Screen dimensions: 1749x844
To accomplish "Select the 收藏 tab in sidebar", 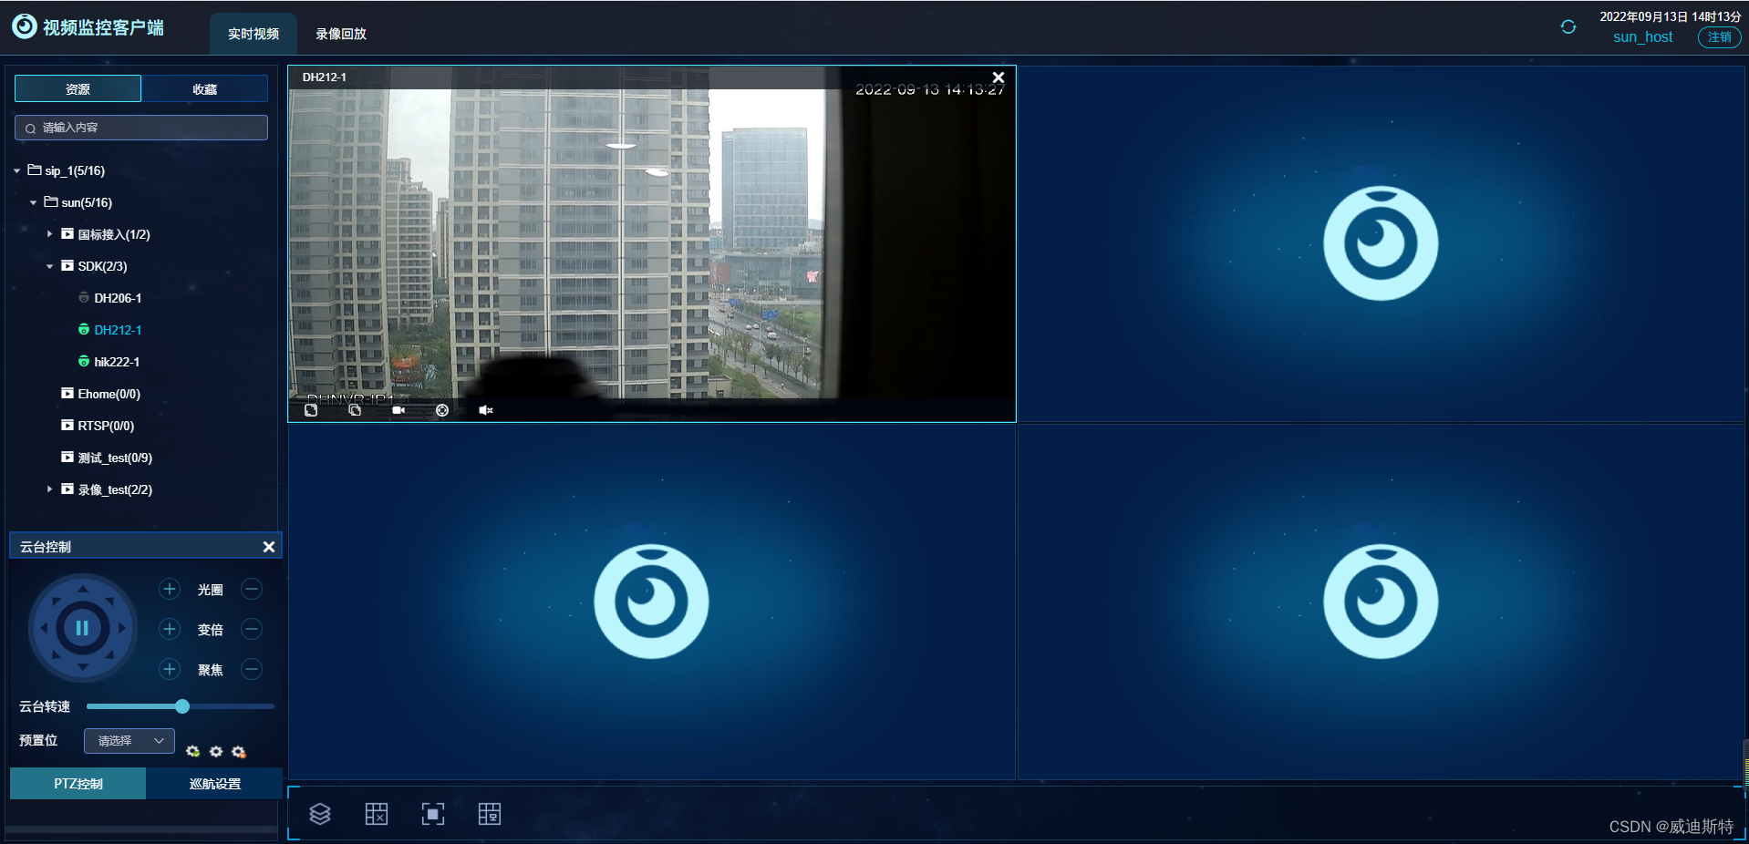I will click(205, 88).
